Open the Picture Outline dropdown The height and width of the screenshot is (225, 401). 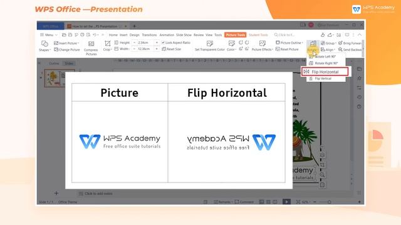[289, 42]
